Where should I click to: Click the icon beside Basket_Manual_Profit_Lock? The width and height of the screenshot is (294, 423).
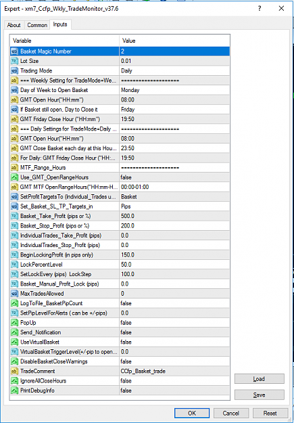pos(14,284)
